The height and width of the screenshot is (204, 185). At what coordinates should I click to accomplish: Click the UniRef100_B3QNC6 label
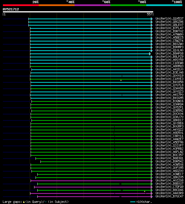tap(169, 101)
